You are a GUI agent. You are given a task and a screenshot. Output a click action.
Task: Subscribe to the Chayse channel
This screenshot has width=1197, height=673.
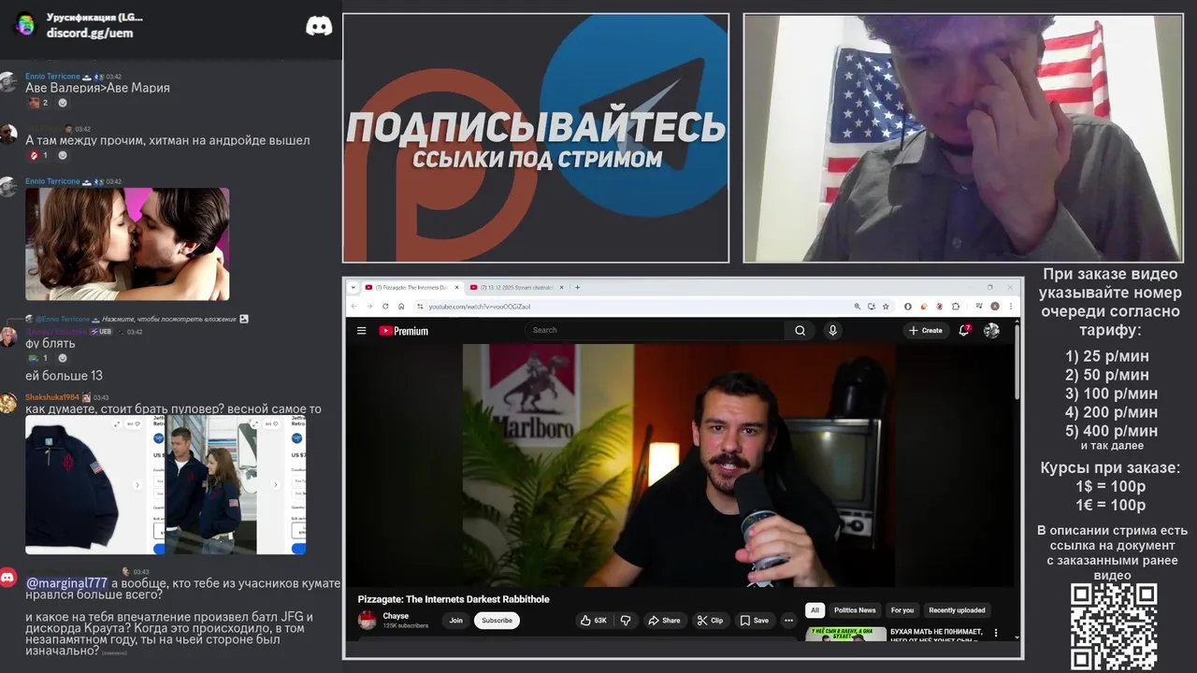click(497, 620)
